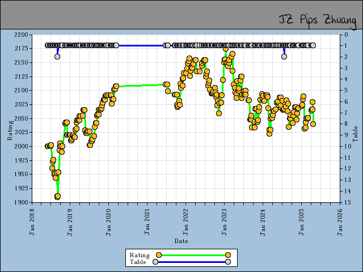The image size is (363, 272).
Task: Click the 'Jan 2023' date label
Action: coord(224,222)
